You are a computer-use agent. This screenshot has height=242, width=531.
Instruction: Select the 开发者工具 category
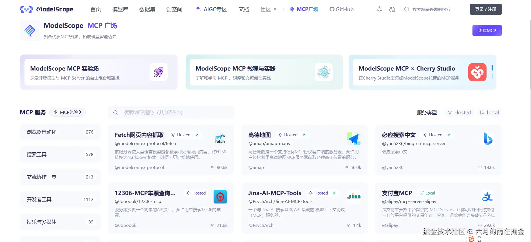click(60, 200)
